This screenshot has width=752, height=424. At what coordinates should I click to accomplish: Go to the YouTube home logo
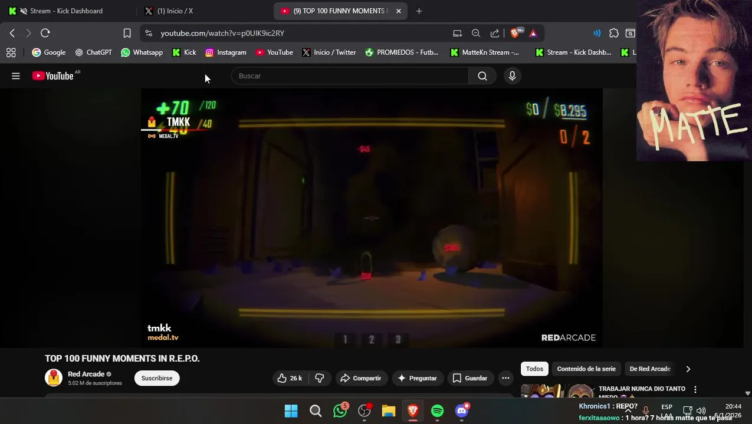[x=52, y=76]
